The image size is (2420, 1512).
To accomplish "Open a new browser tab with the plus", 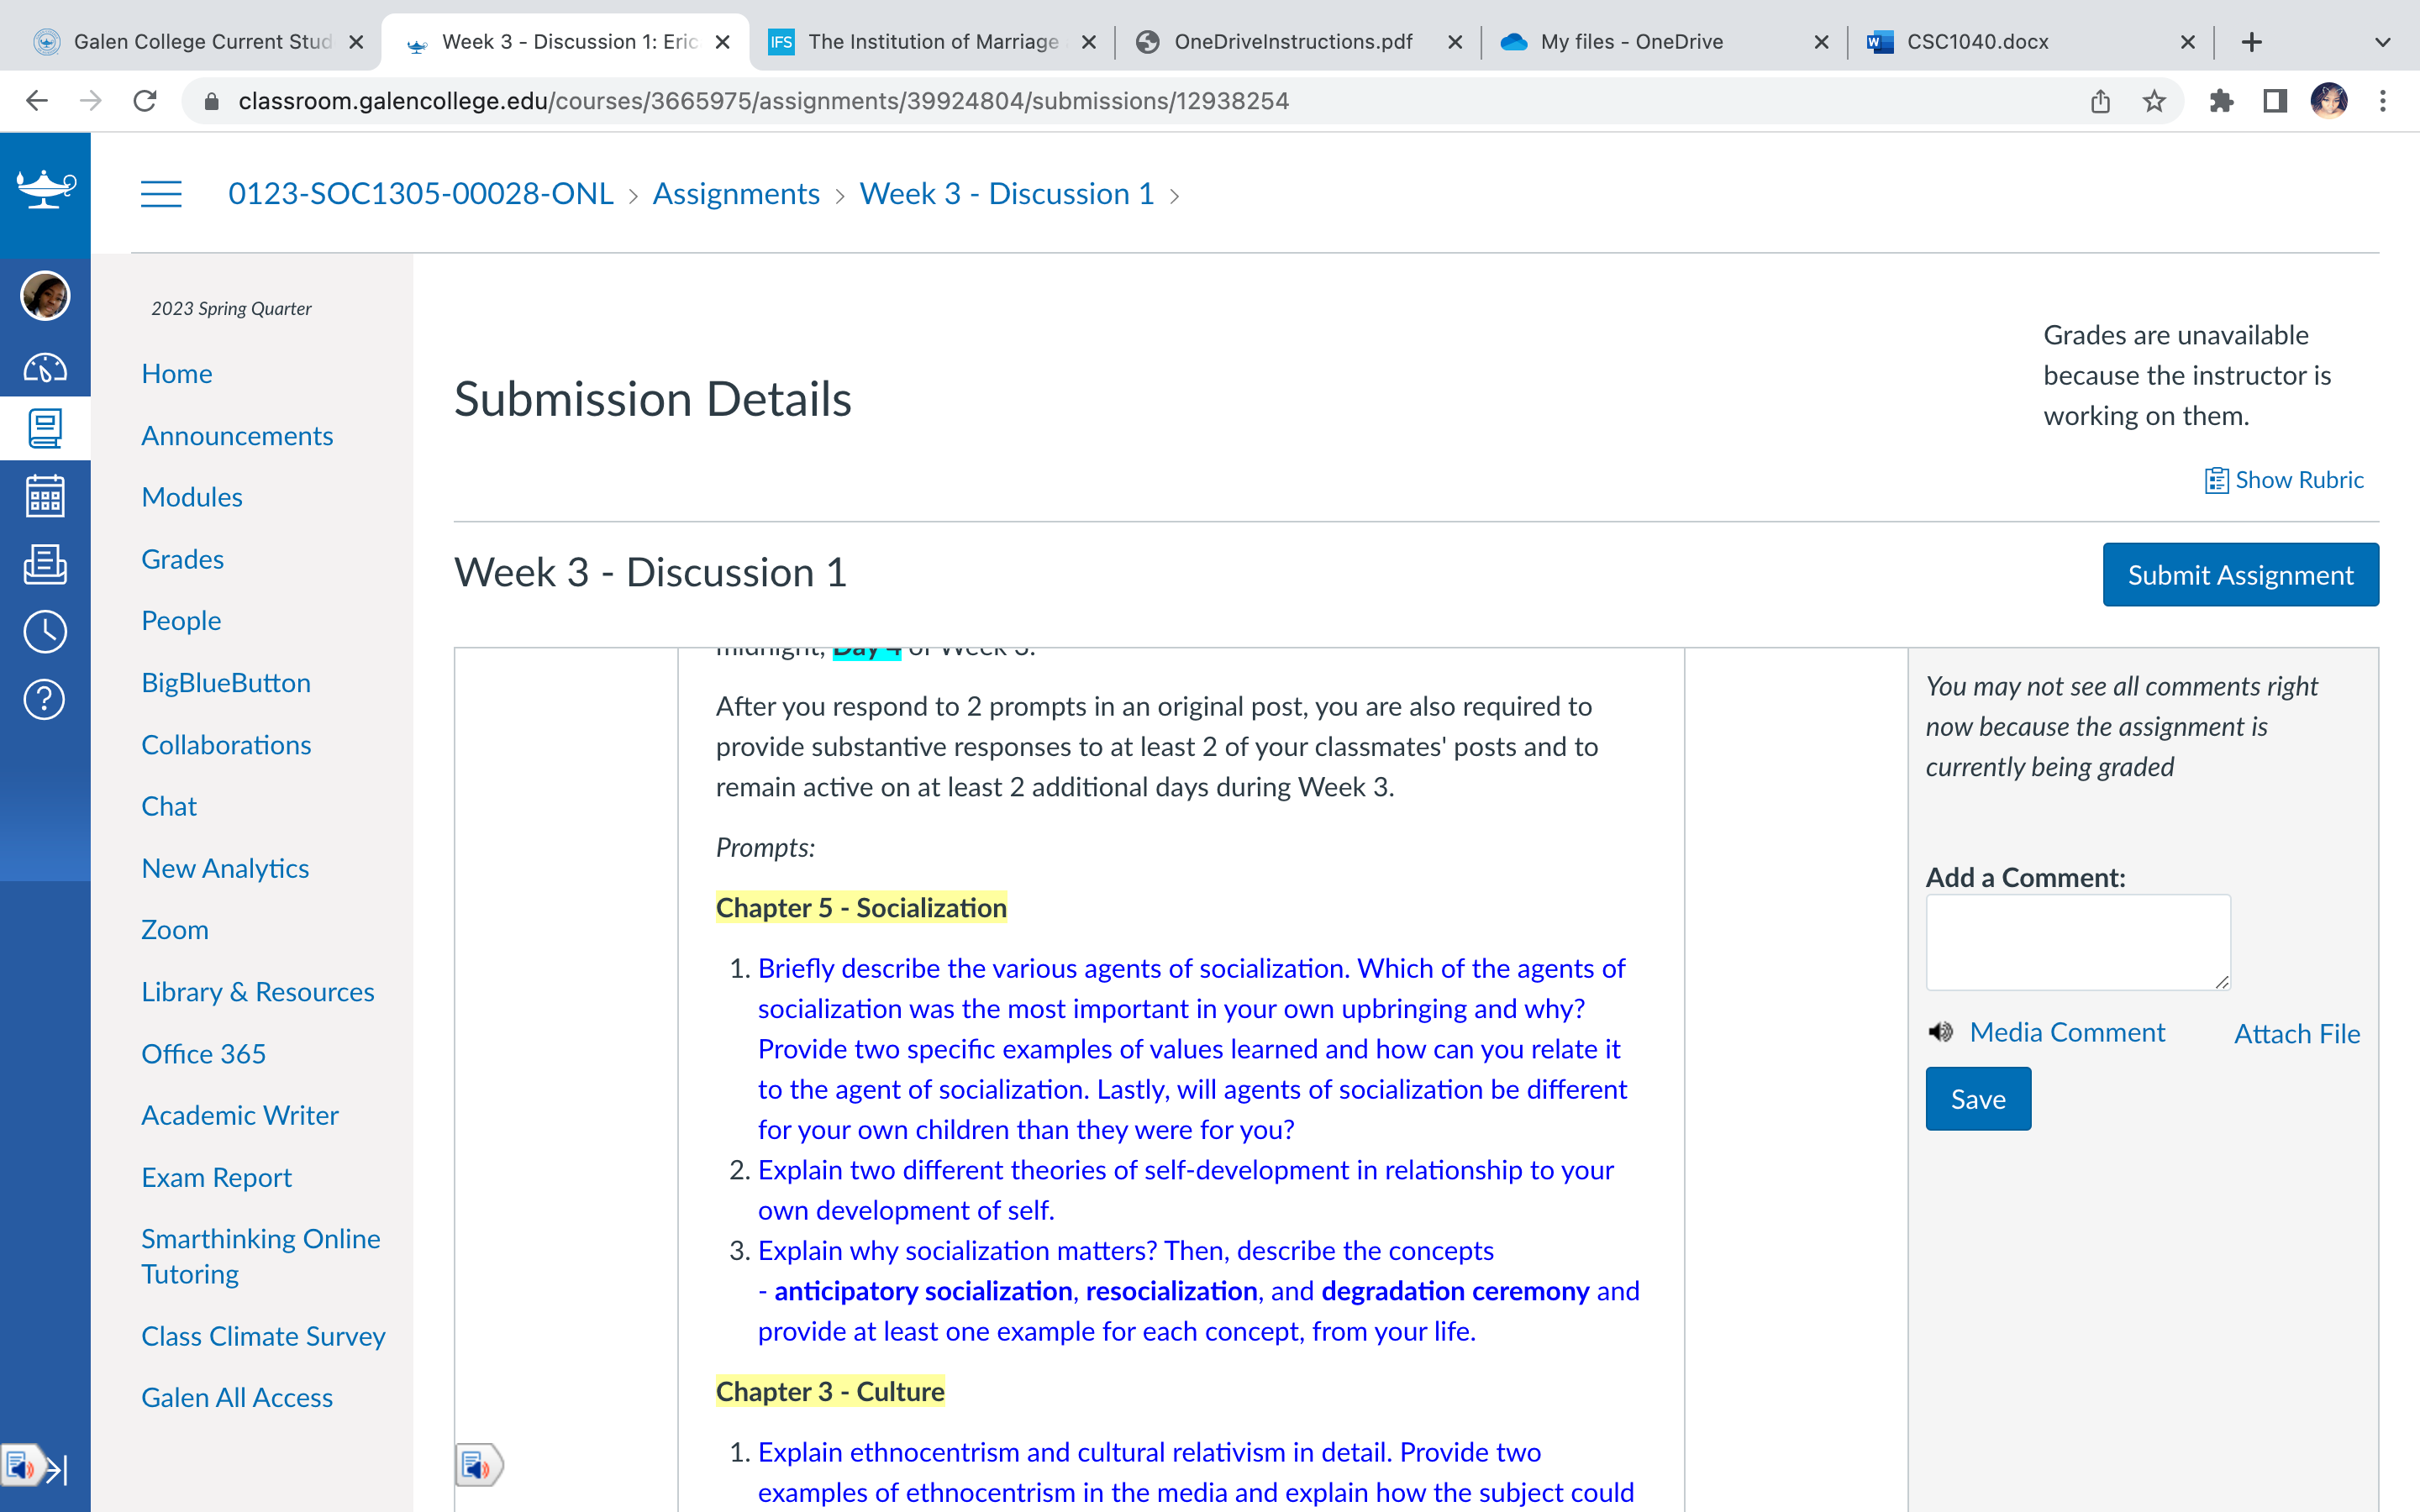I will tap(2251, 42).
